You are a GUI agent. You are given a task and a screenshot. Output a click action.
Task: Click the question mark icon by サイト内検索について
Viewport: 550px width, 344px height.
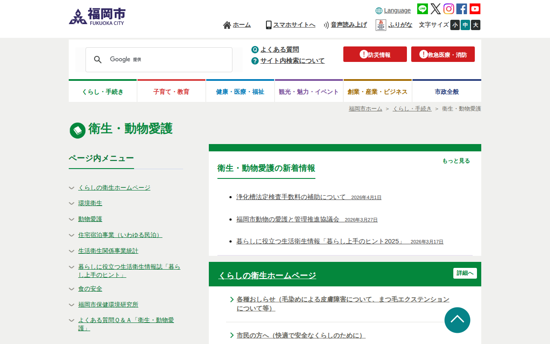click(255, 61)
